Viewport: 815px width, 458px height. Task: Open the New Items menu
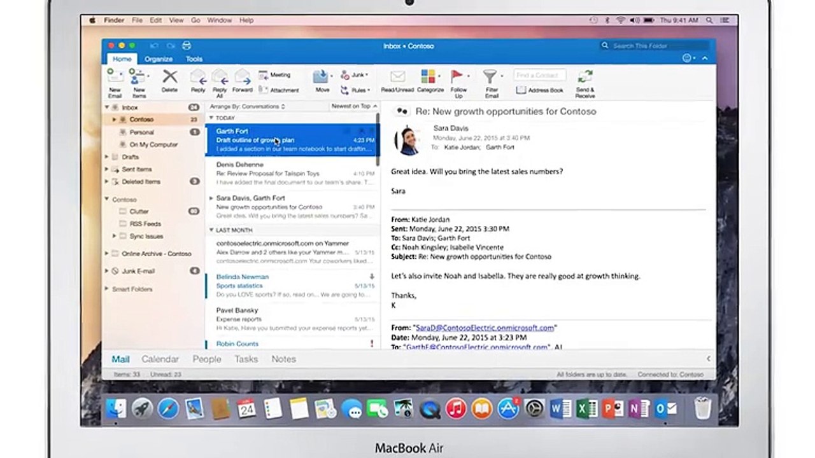click(x=139, y=83)
